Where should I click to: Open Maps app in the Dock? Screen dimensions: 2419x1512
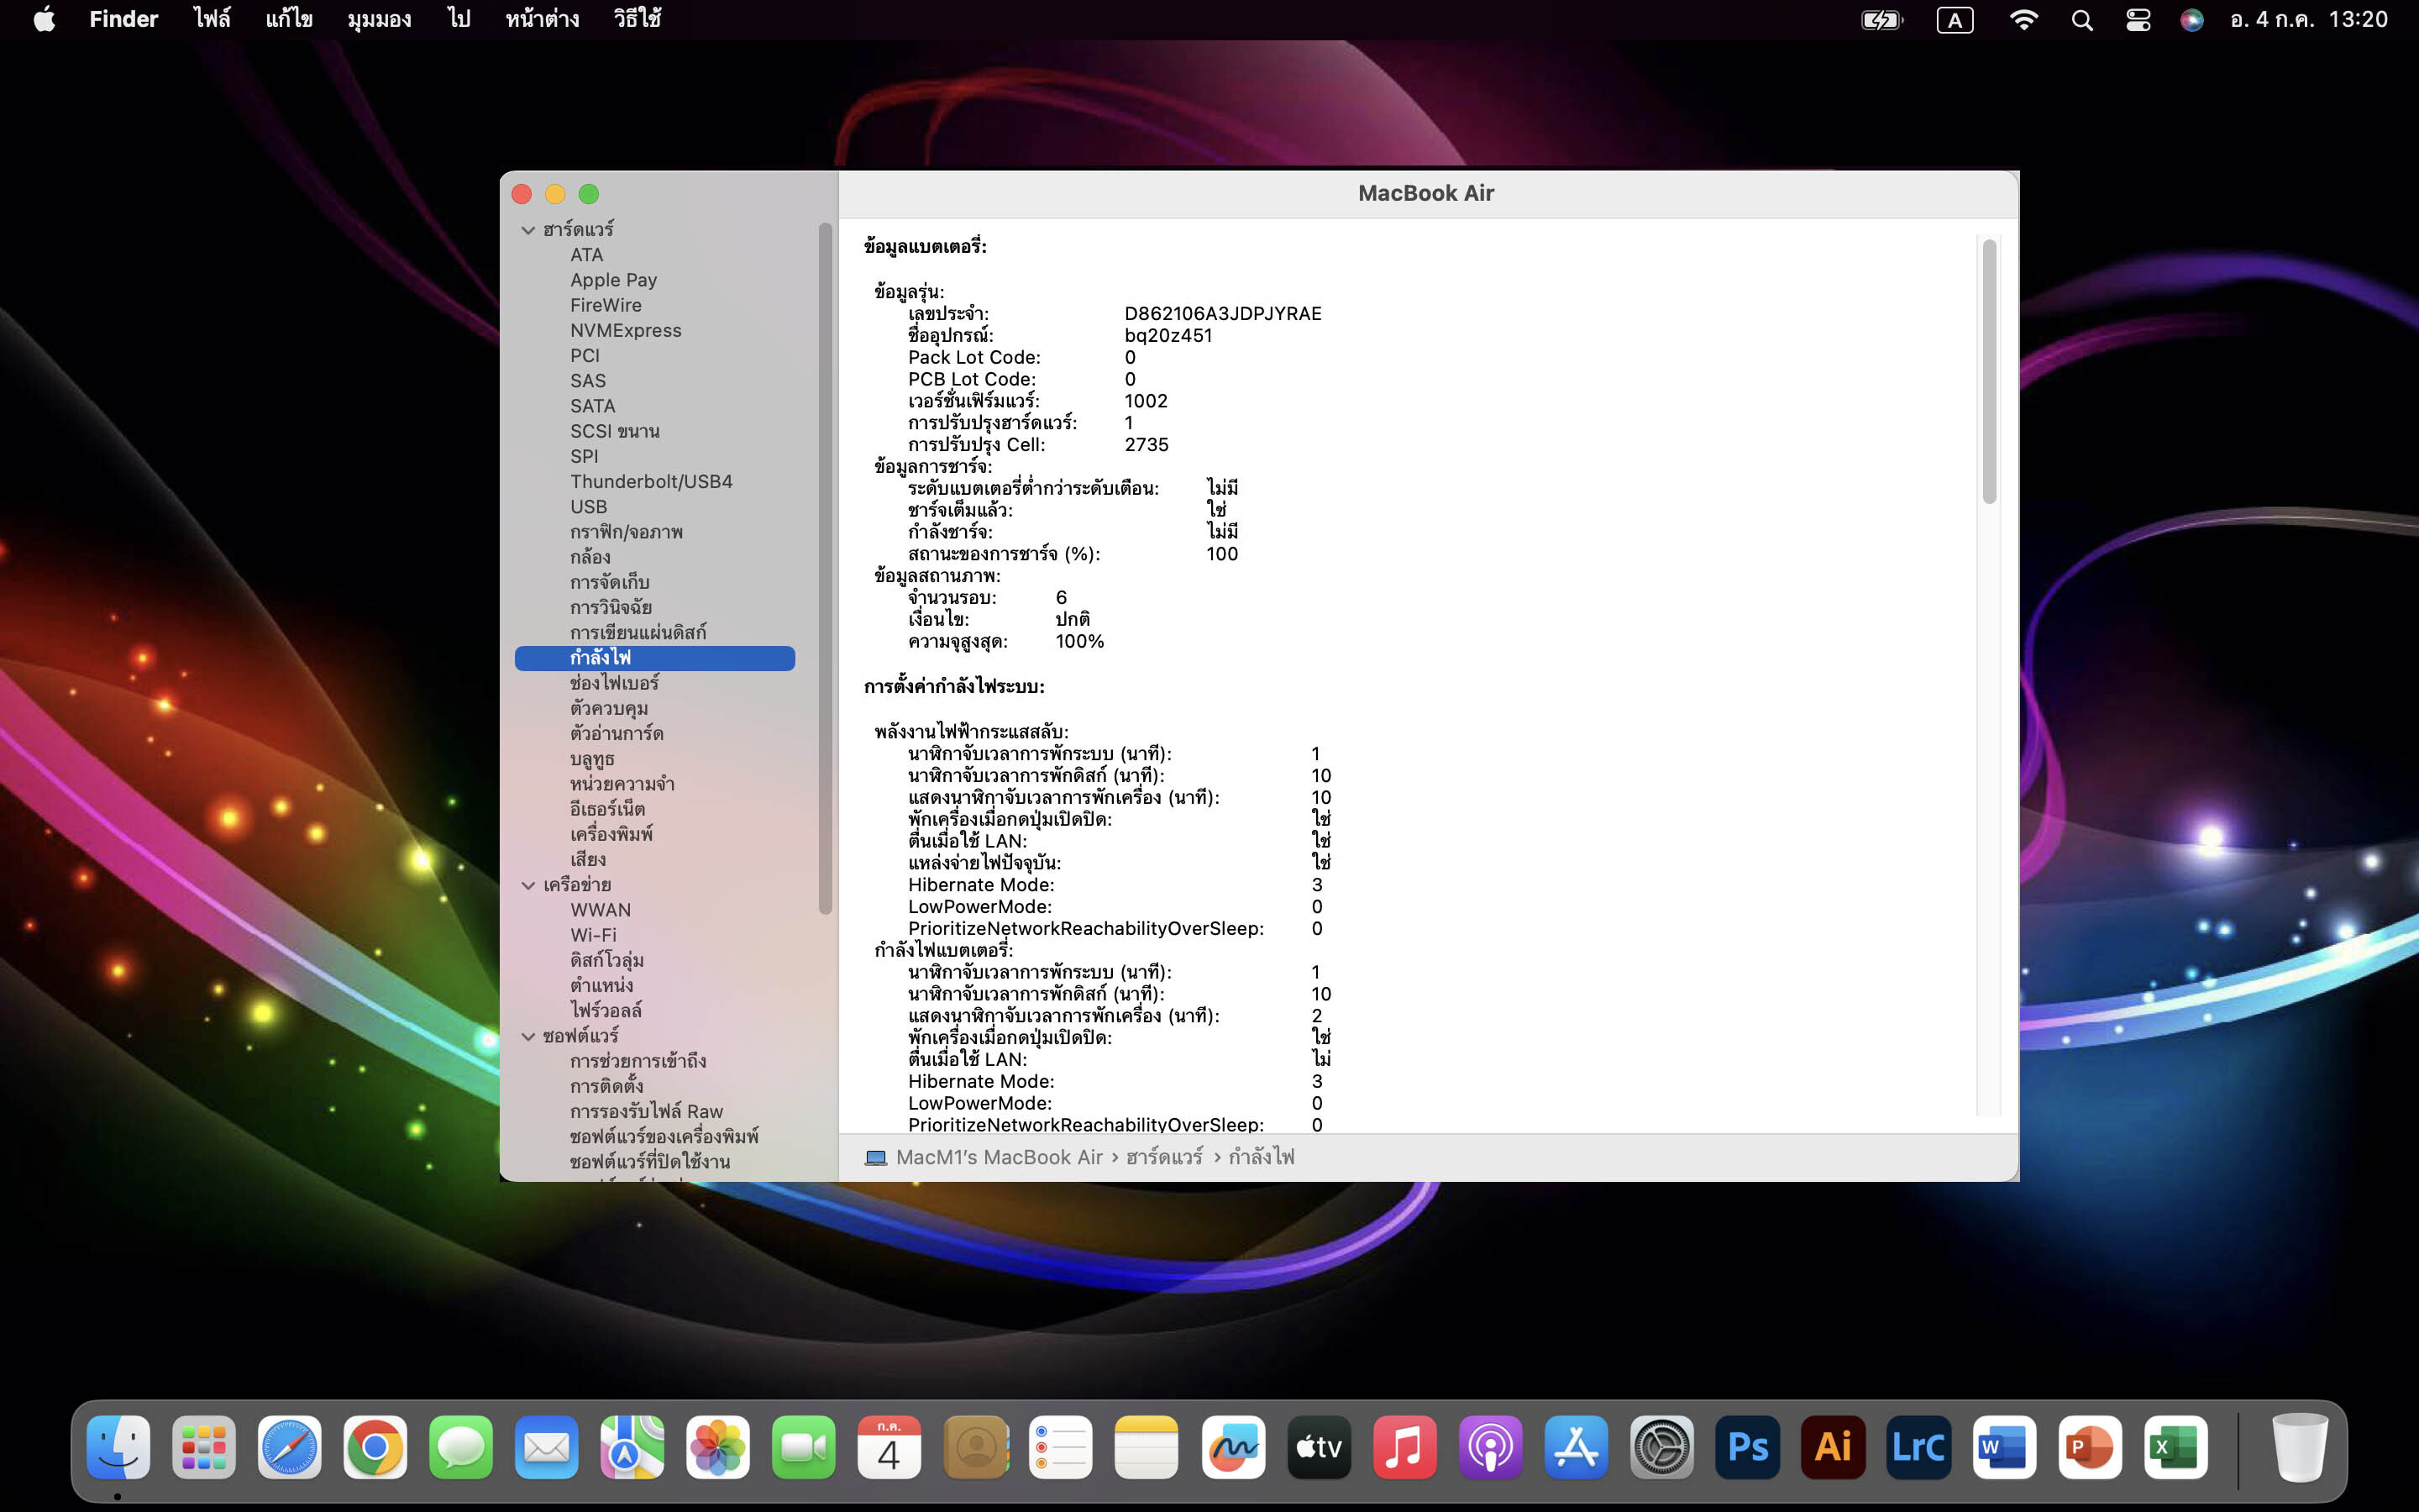[x=632, y=1447]
